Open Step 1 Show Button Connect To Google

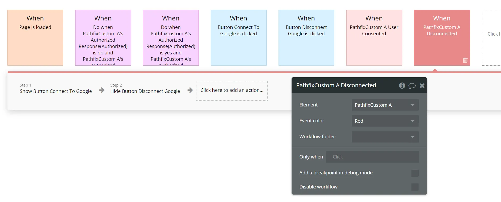(x=56, y=89)
